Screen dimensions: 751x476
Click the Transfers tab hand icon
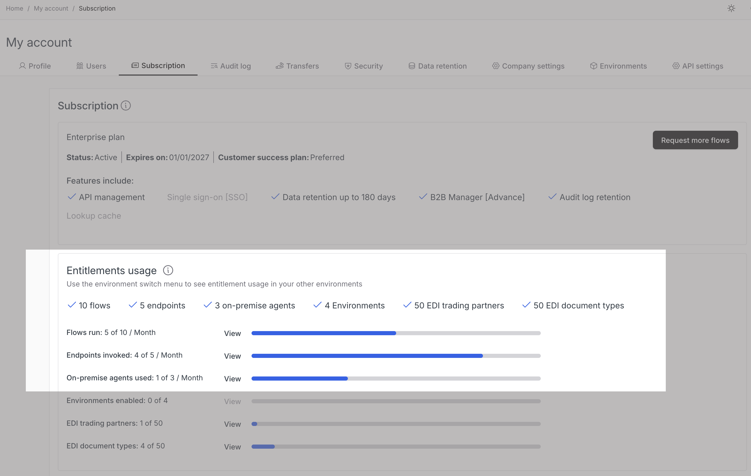pyautogui.click(x=280, y=66)
